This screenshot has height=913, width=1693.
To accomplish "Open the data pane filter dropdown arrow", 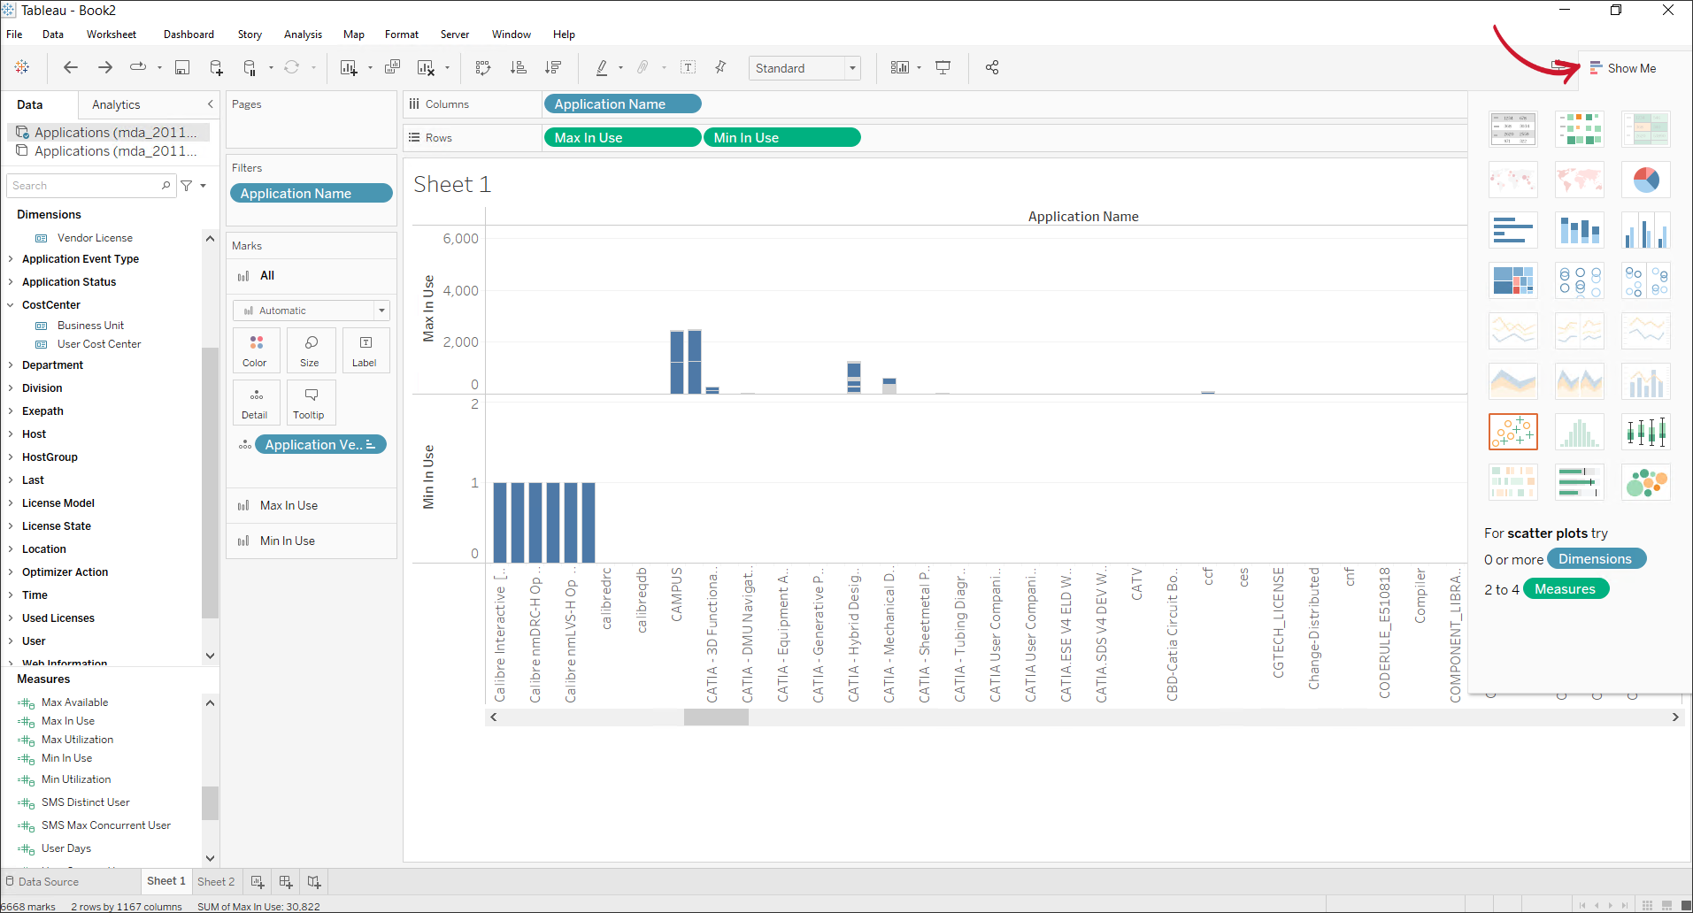I will (204, 186).
